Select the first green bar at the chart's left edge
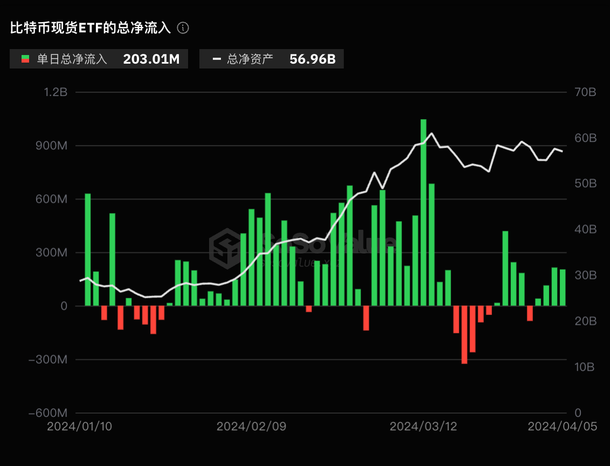 point(88,249)
